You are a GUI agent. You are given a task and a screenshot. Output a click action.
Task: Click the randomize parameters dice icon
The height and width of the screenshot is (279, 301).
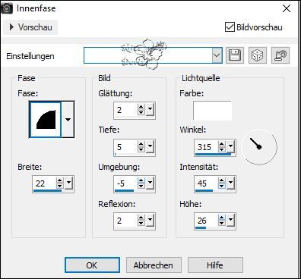[x=258, y=55]
